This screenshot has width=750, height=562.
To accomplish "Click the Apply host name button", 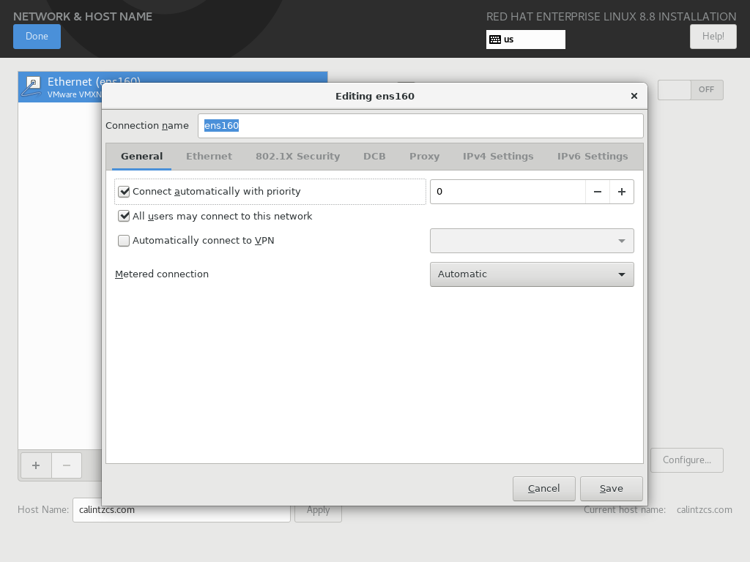I will point(318,510).
